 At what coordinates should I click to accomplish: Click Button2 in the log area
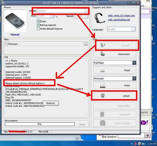(x=51, y=103)
